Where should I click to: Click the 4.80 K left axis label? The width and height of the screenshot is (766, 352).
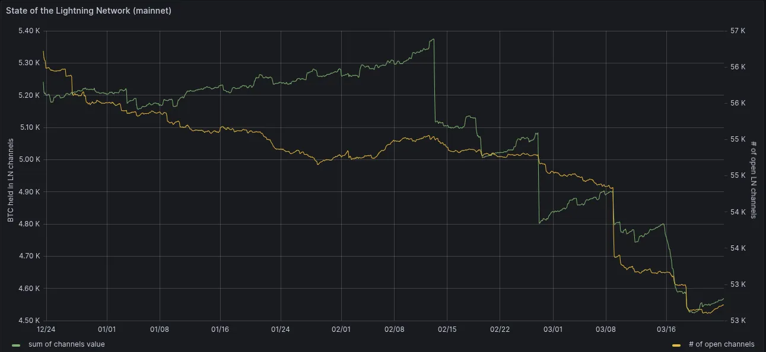tap(28, 224)
